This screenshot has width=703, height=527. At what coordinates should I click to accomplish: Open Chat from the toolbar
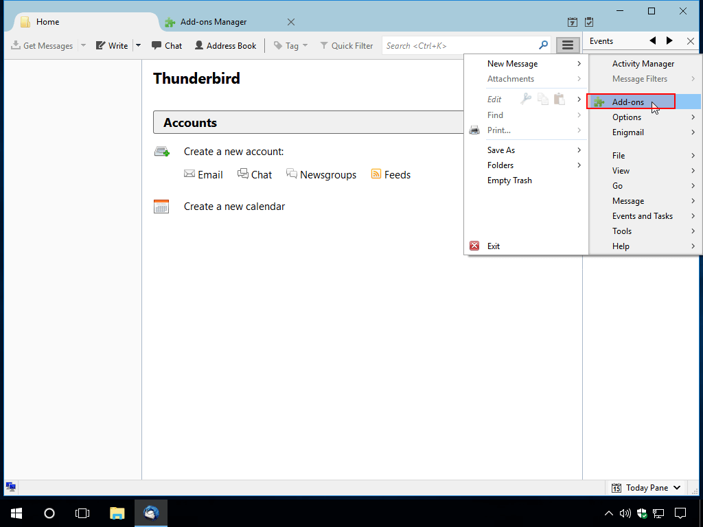pos(167,45)
